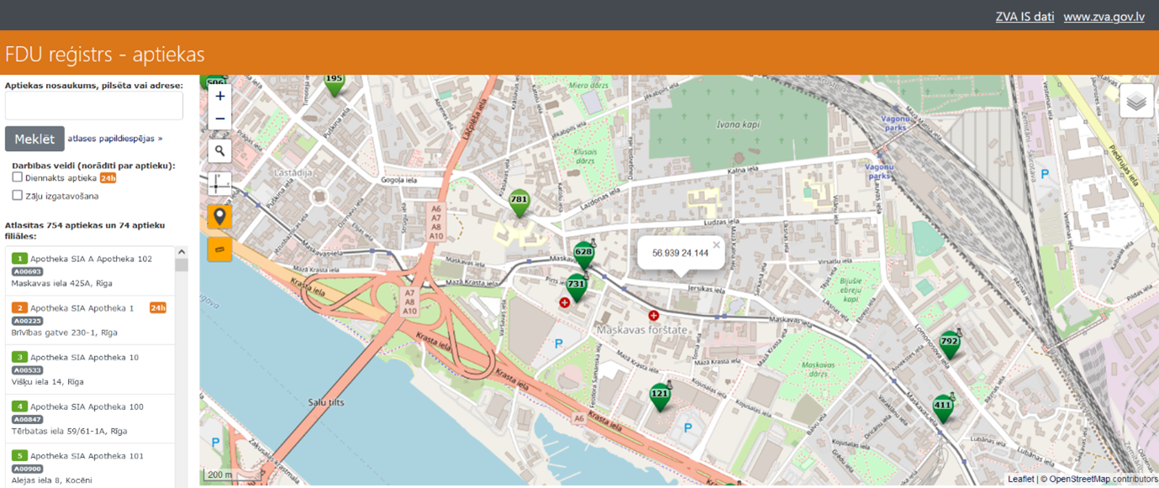Select pharmacy marker 121 on the map
1159x488 pixels.
pyautogui.click(x=661, y=396)
